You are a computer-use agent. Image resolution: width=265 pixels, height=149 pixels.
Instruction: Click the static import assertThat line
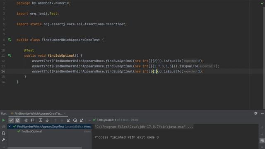click(x=72, y=24)
